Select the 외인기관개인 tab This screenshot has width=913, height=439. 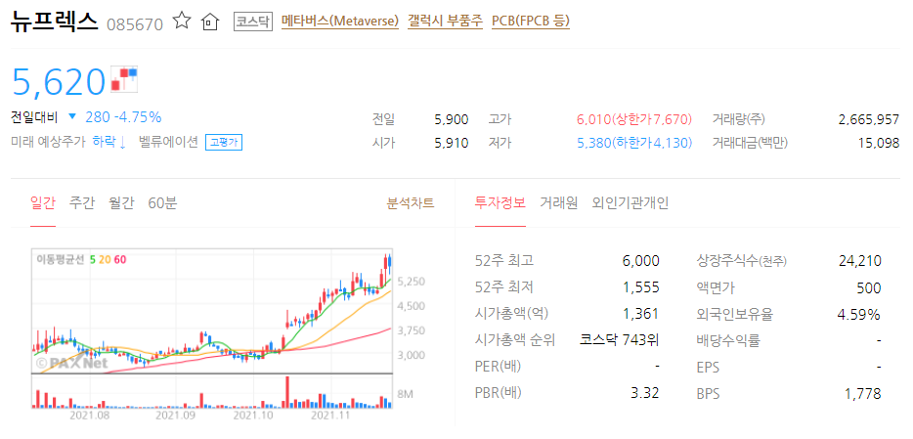click(x=630, y=203)
